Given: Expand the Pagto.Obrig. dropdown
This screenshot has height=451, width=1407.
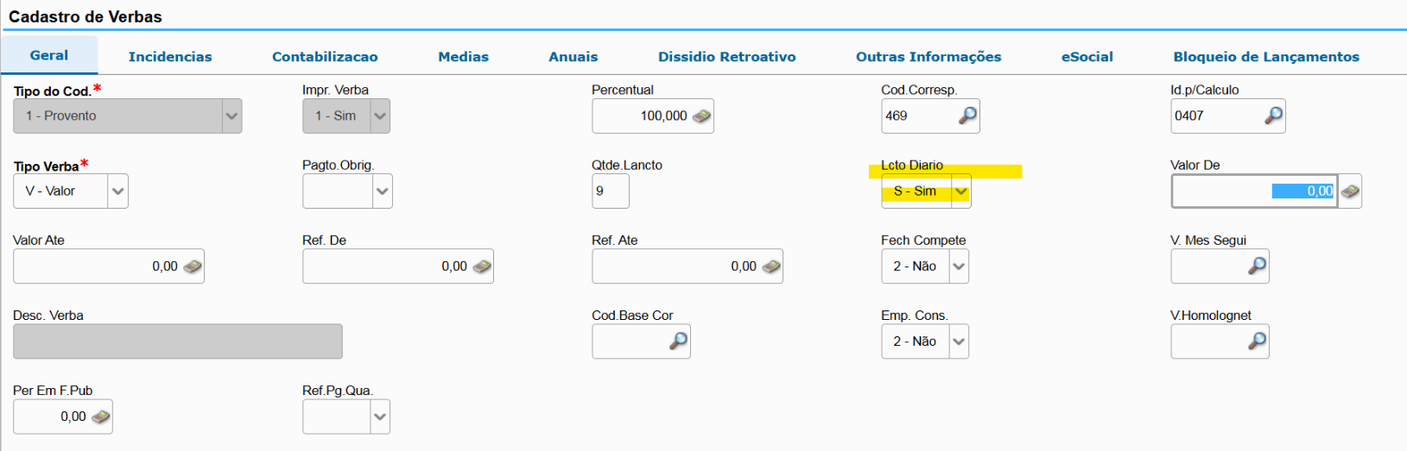Looking at the screenshot, I should 382,191.
